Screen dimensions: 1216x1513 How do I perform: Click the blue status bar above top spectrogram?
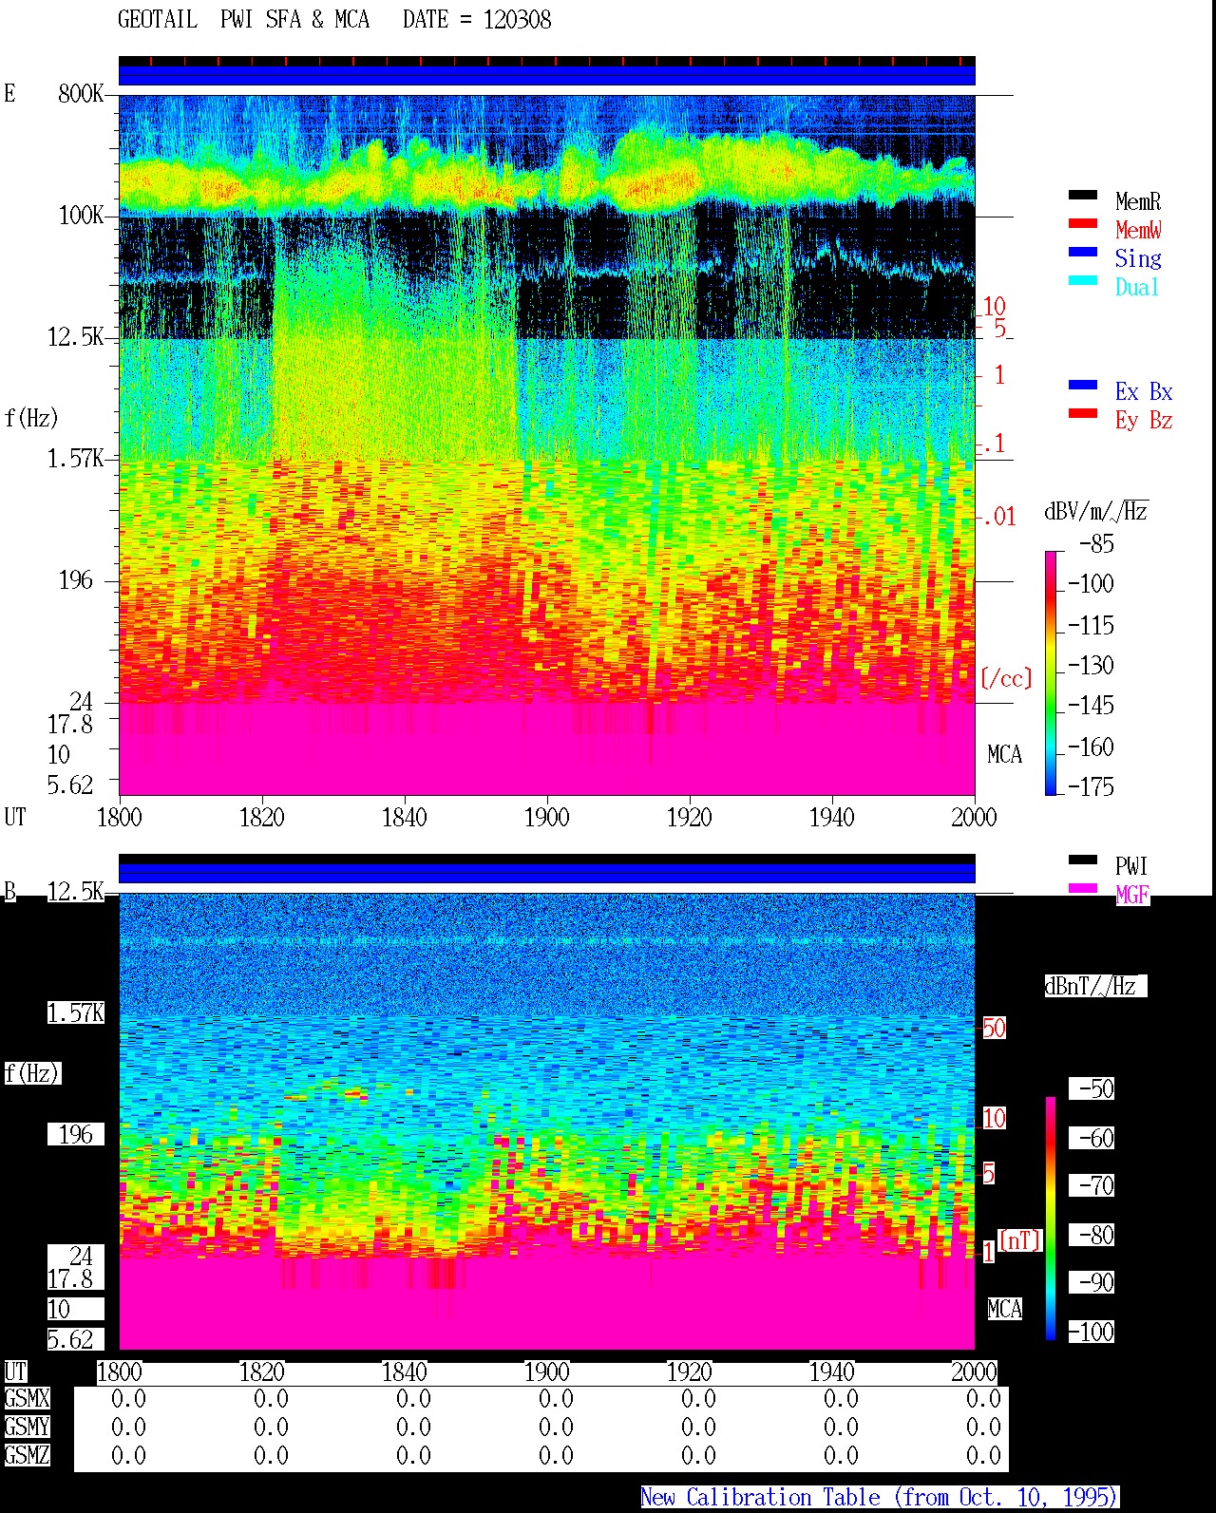tap(547, 75)
